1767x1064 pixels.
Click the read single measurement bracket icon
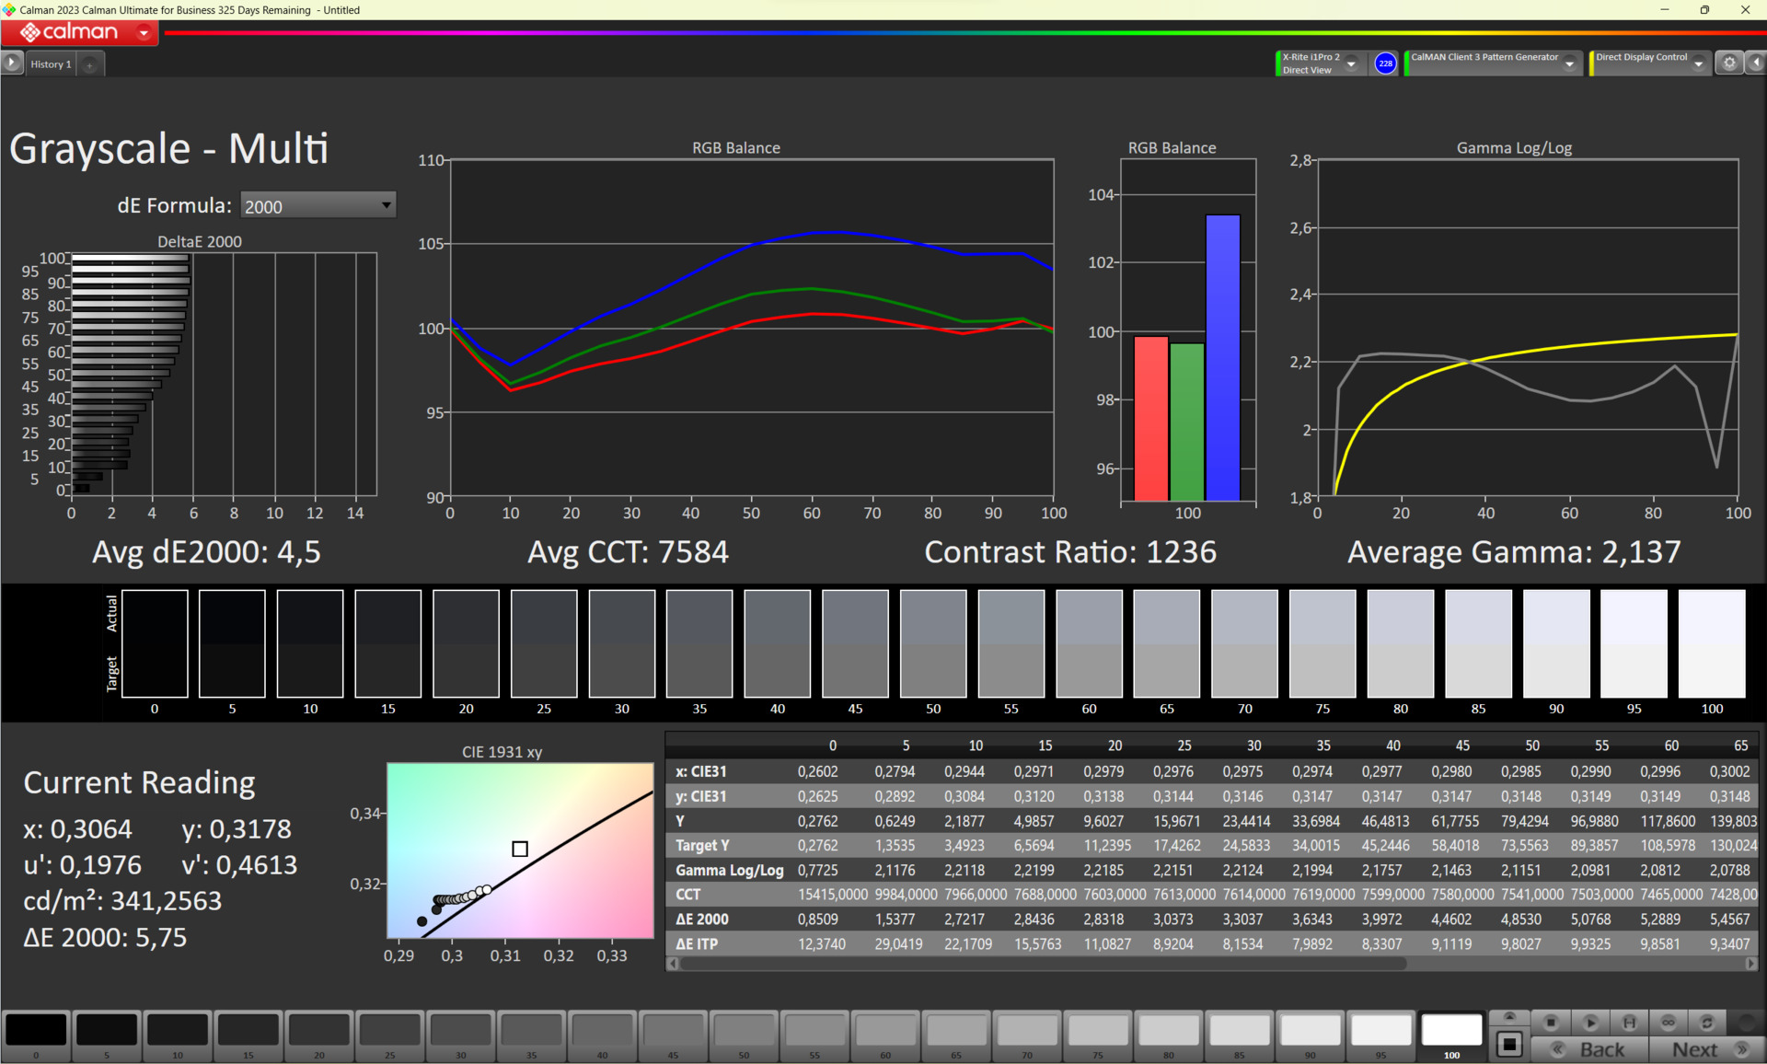[x=1629, y=1023]
